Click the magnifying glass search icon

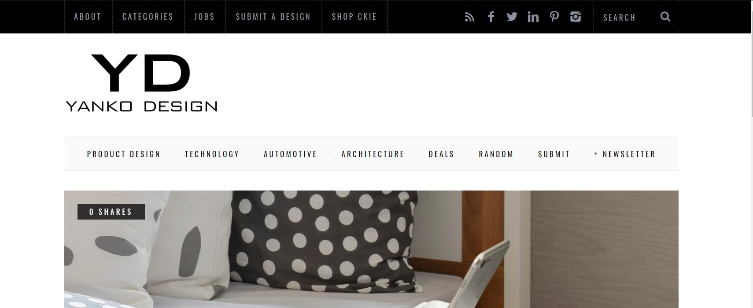[x=665, y=17]
